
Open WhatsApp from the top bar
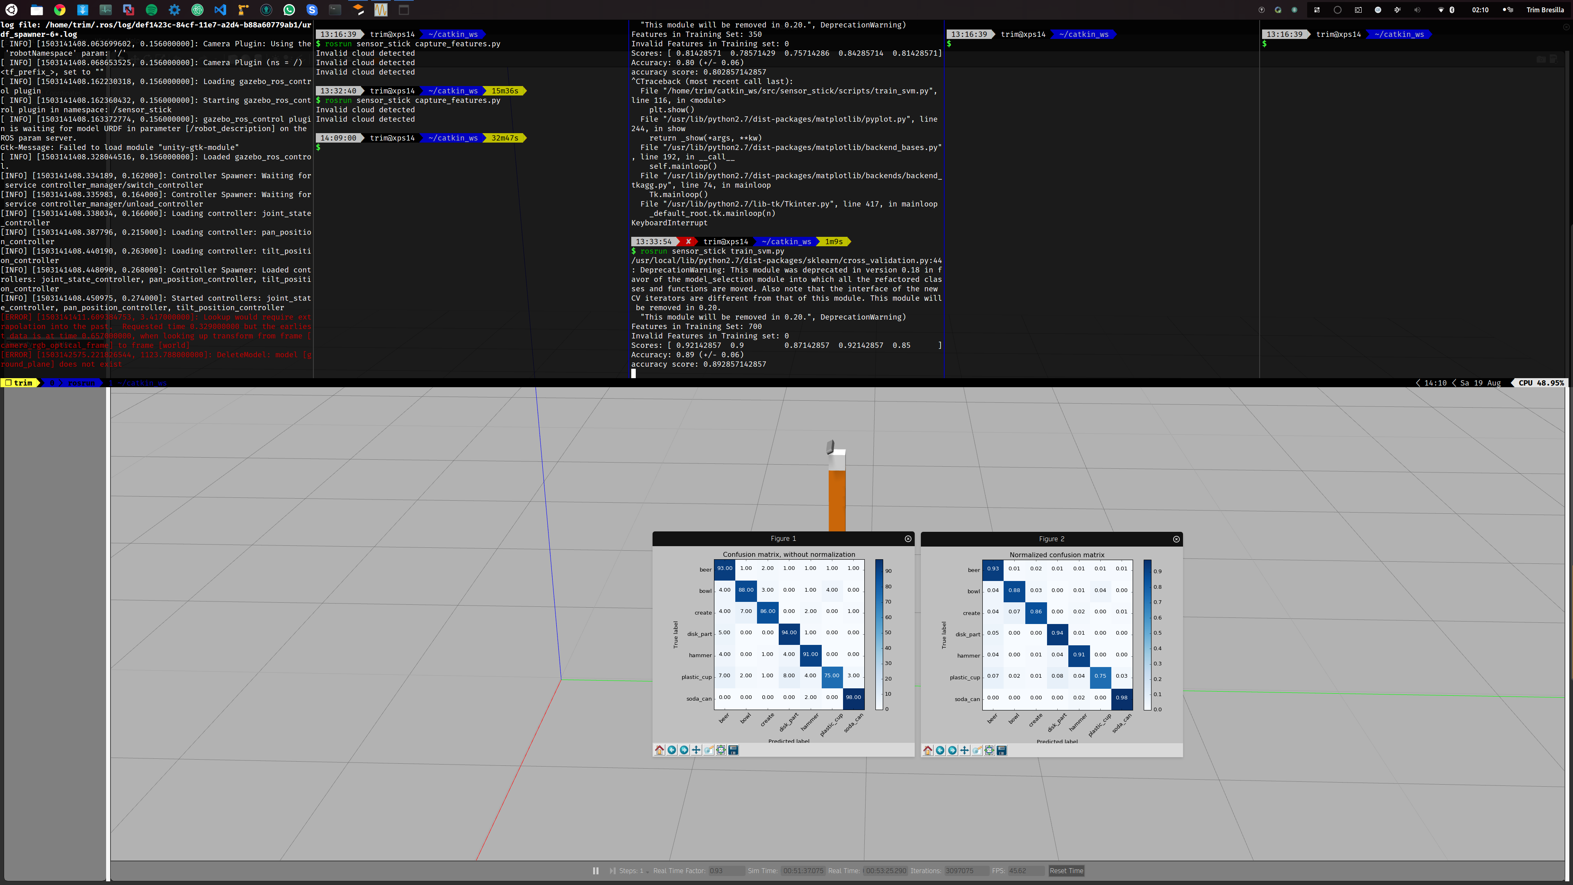click(290, 10)
